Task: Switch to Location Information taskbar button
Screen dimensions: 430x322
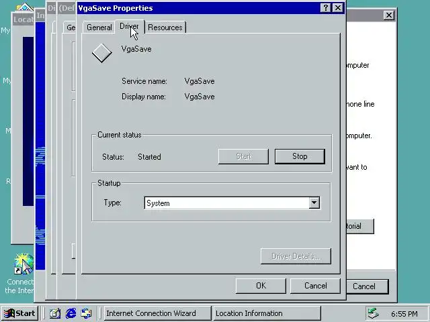Action: (x=267, y=313)
